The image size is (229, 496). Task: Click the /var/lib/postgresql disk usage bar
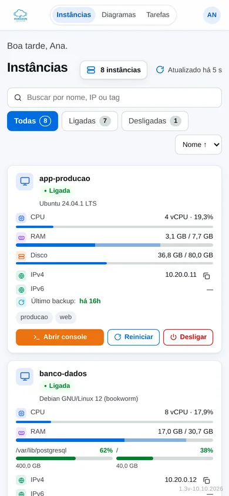(x=64, y=458)
